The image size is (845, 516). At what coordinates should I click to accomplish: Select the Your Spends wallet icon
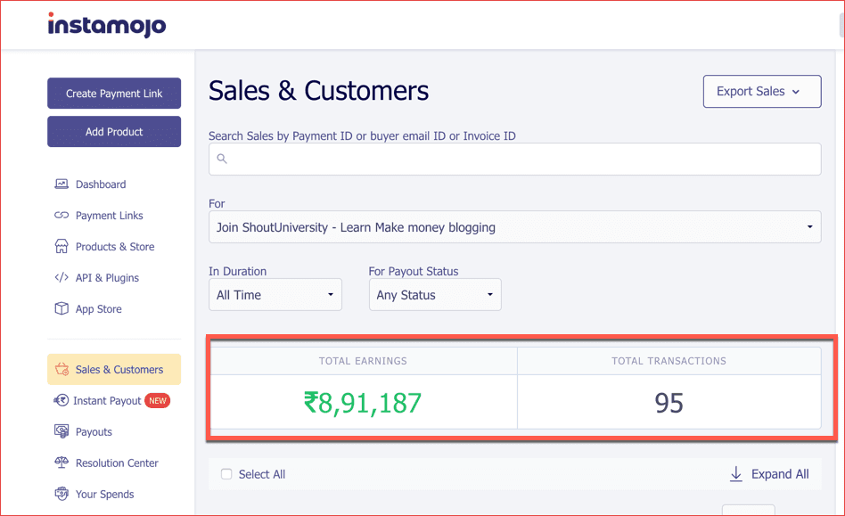(61, 494)
